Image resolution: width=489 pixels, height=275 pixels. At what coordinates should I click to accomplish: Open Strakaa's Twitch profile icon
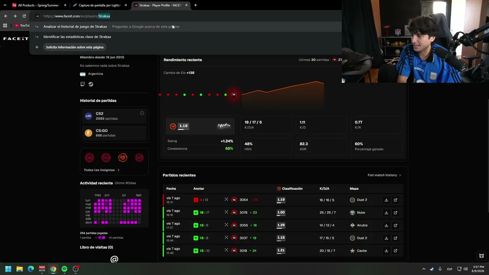(83, 84)
